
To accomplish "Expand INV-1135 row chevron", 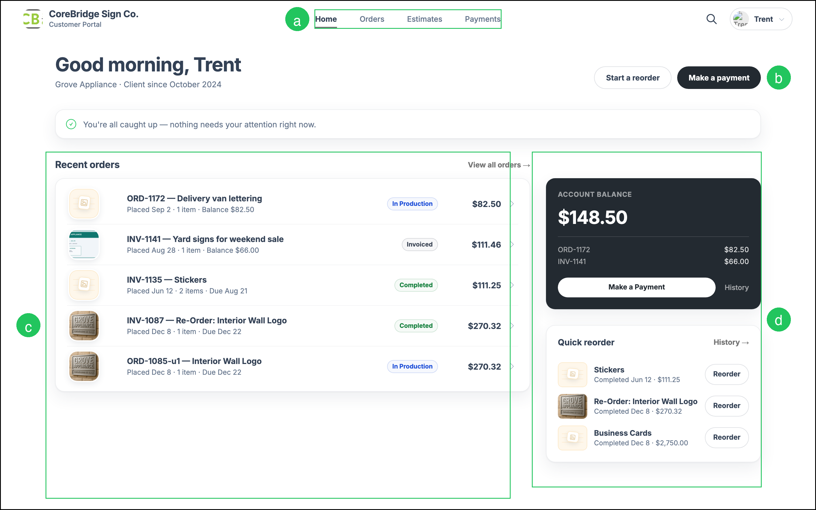I will [x=512, y=285].
